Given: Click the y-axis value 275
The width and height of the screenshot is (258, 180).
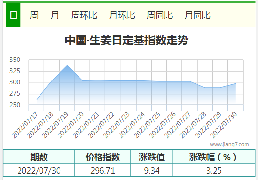Looking at the screenshot, I should (15, 94).
